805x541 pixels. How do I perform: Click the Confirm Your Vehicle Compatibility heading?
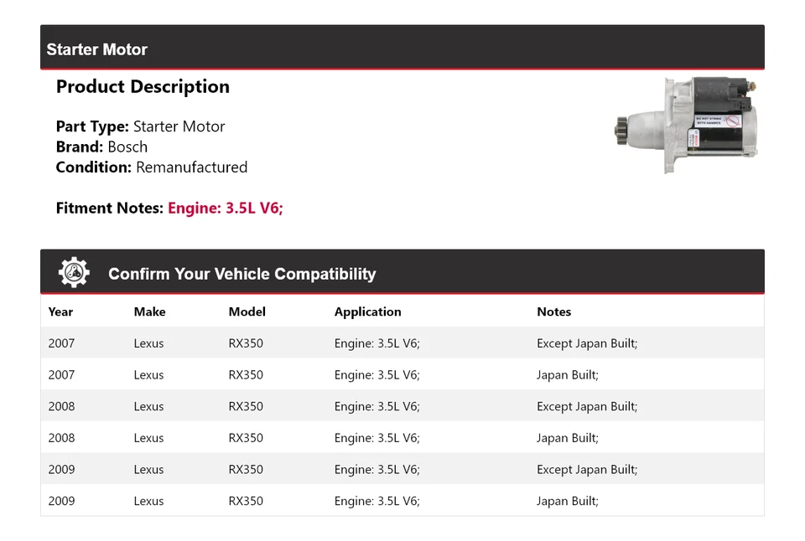241,274
